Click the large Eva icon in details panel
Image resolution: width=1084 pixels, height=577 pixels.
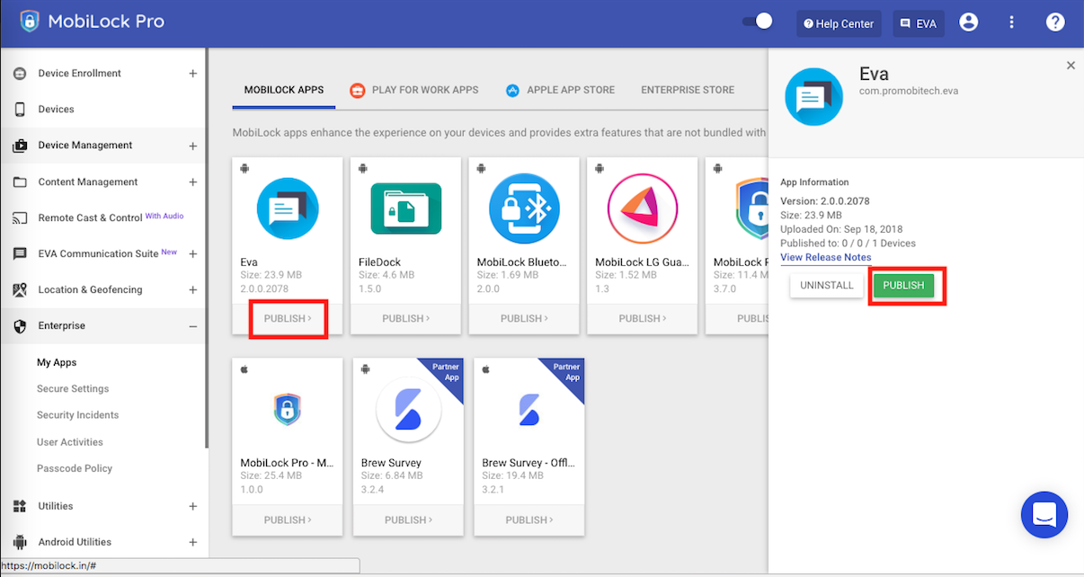coord(814,96)
